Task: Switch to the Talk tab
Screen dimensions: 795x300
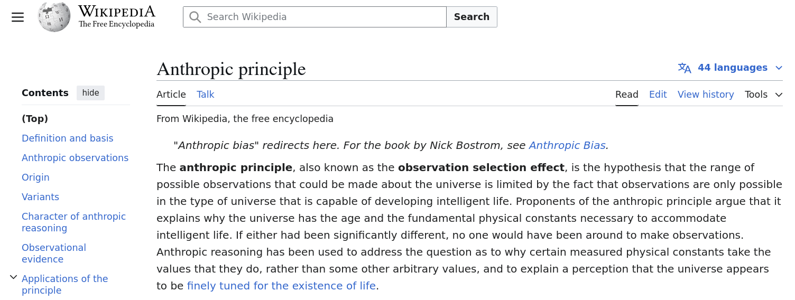Action: (x=205, y=95)
